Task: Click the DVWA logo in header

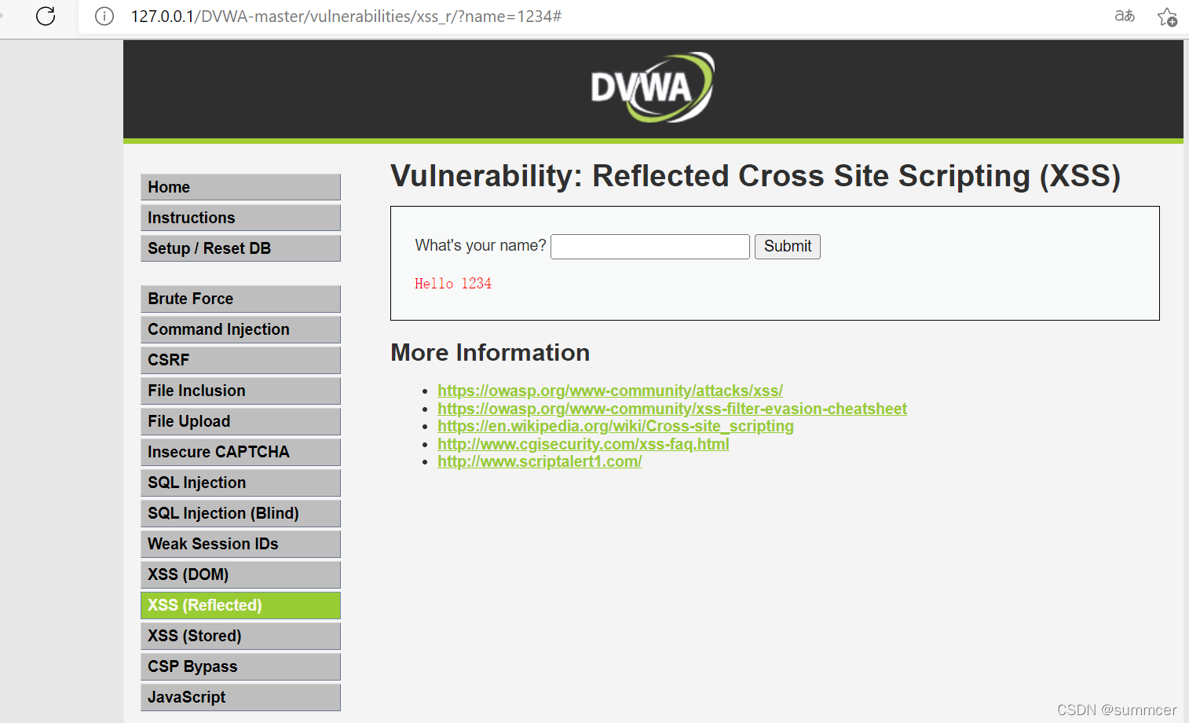Action: pos(652,87)
